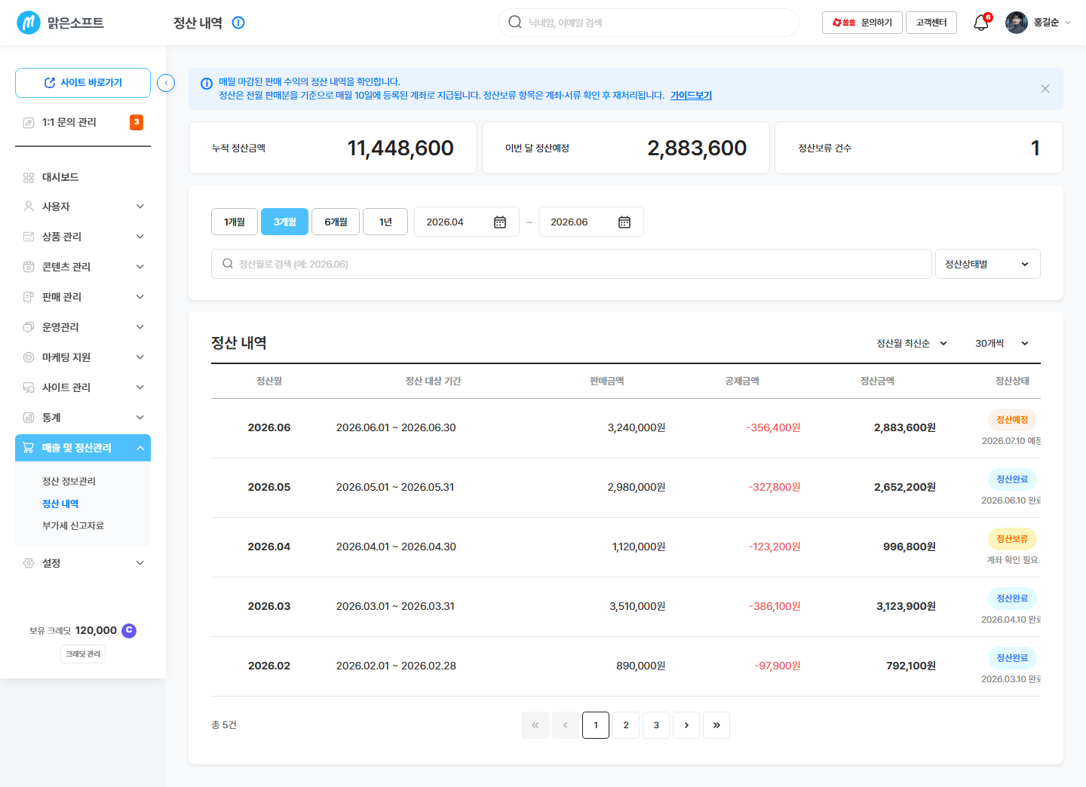Collapse the 매출 및 정산관리 menu chevron
The height and width of the screenshot is (787, 1086).
pos(140,448)
